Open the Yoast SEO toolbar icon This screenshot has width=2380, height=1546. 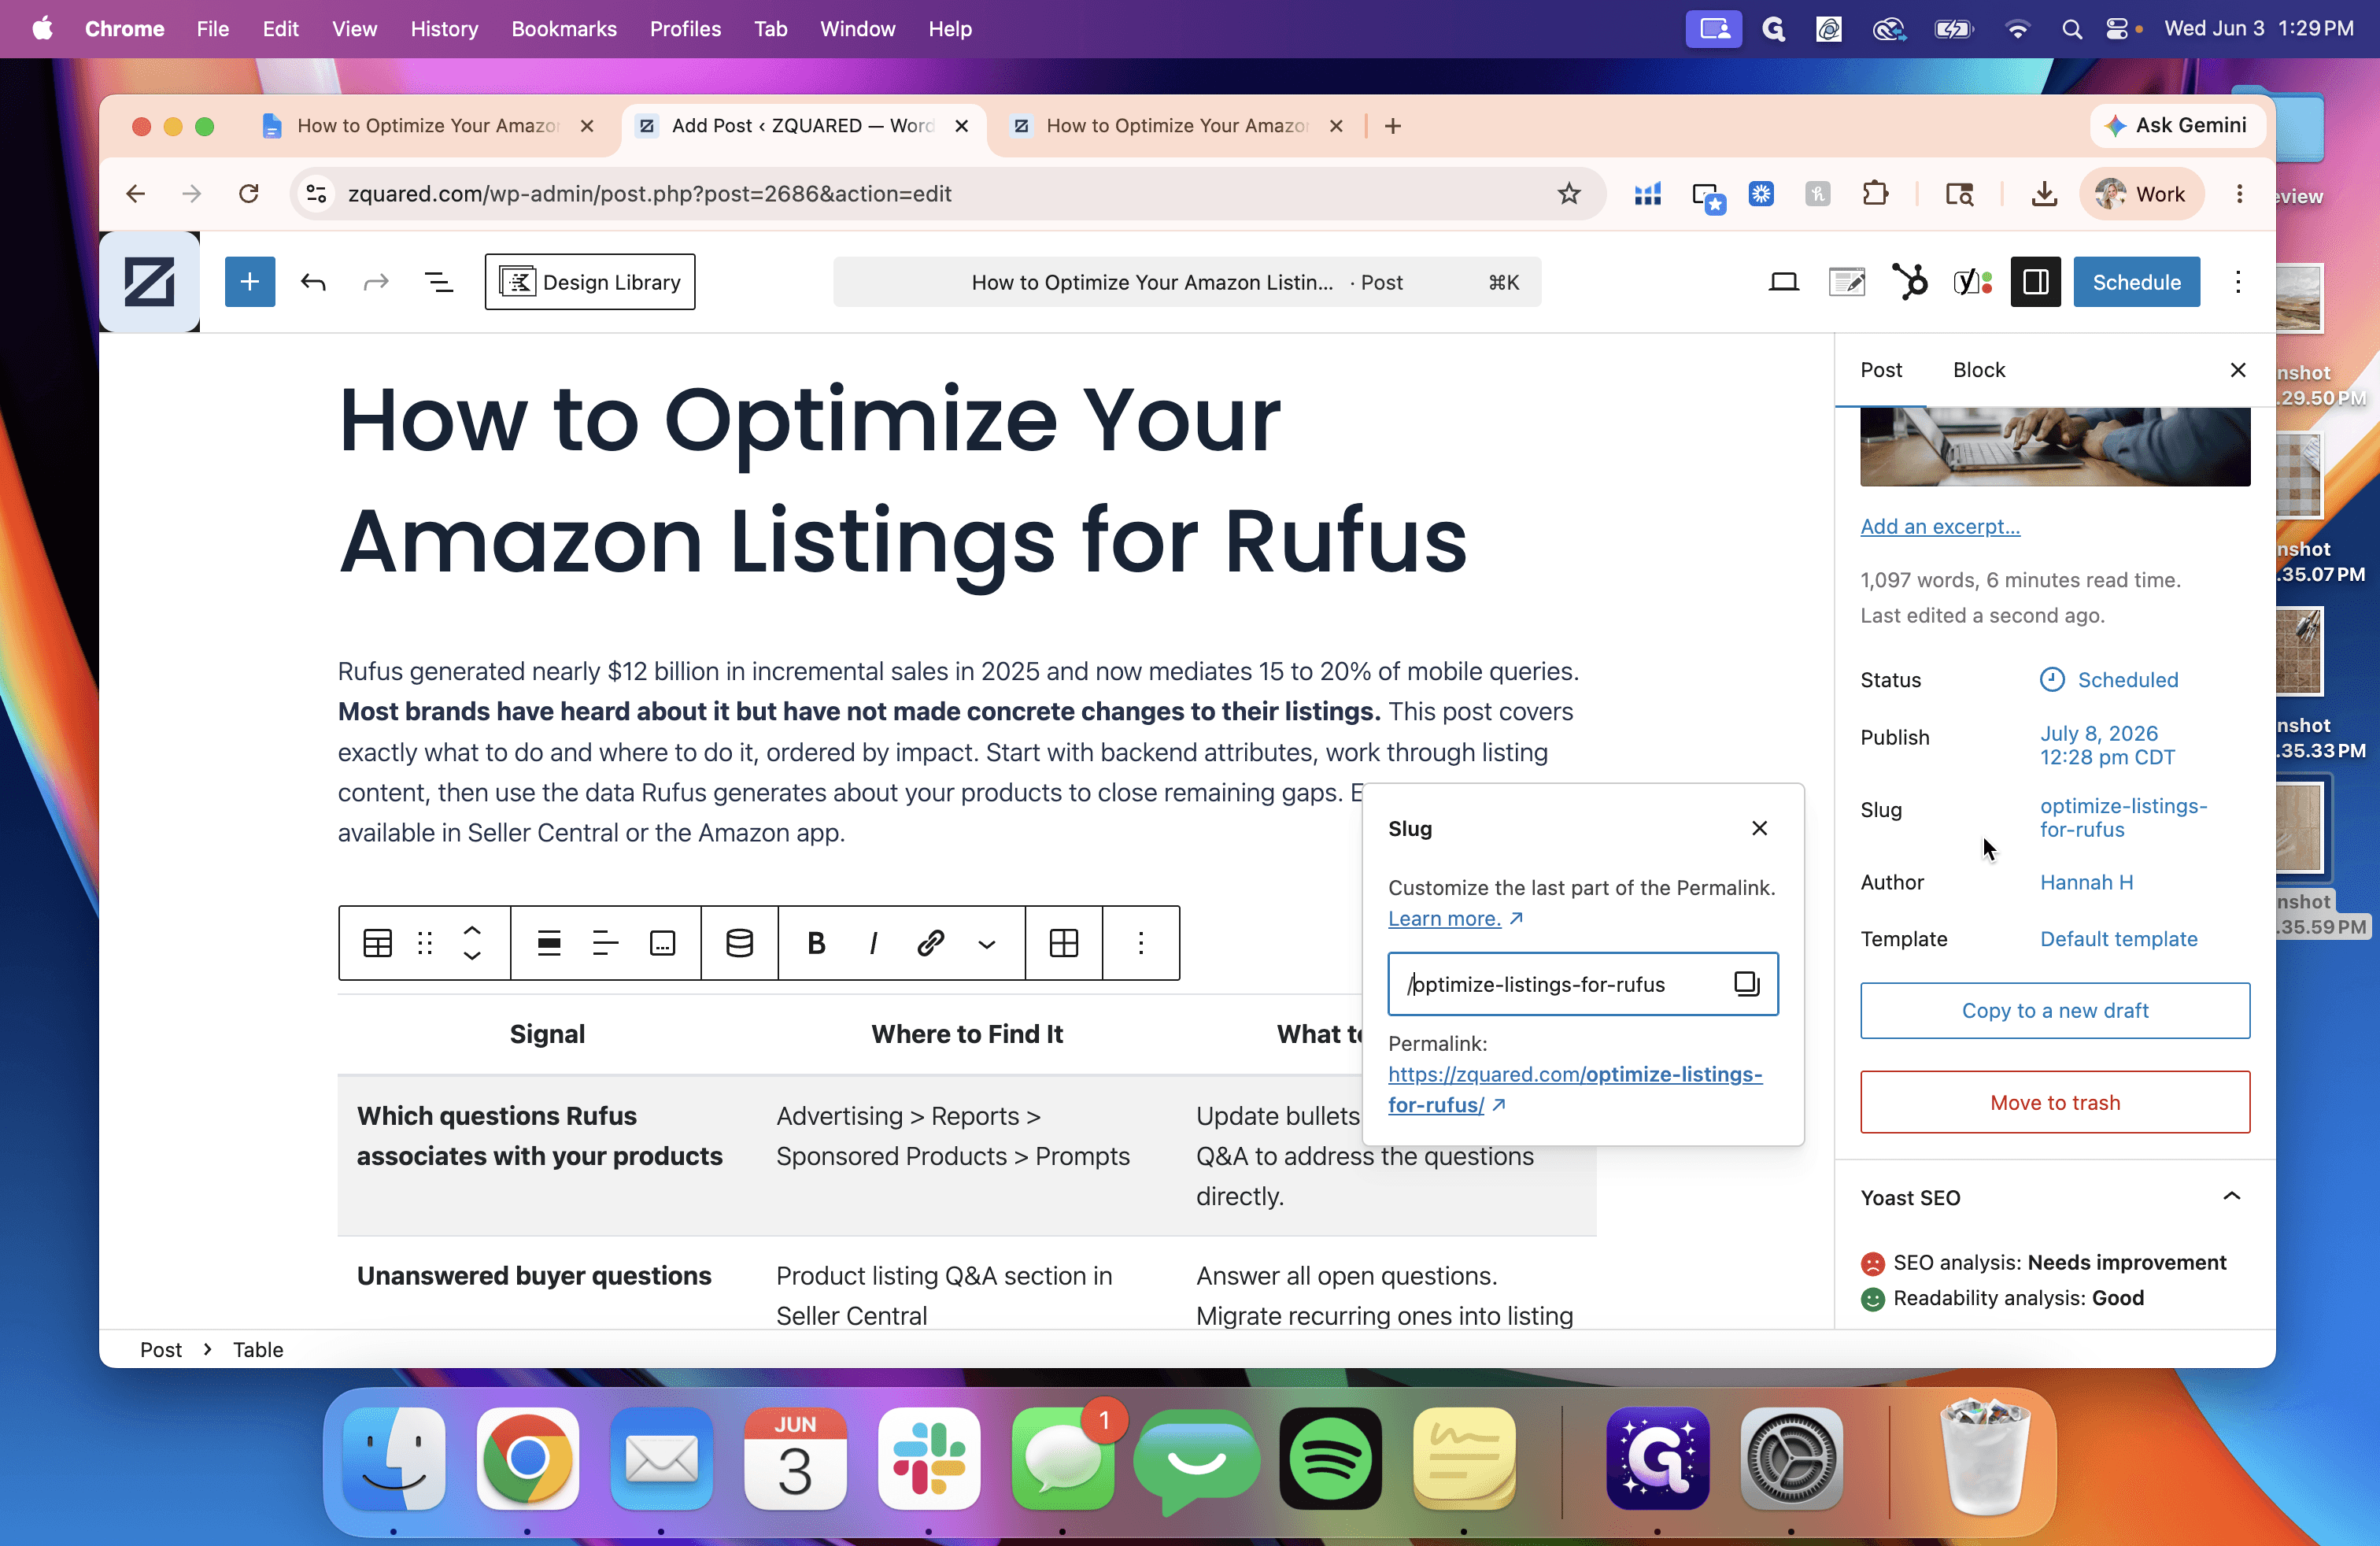pos(1973,282)
